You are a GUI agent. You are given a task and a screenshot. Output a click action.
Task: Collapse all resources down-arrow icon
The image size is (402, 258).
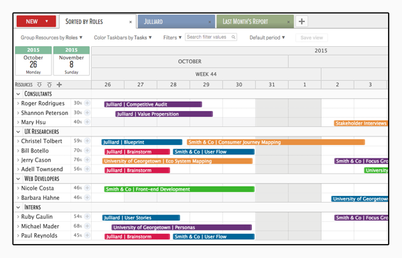tap(40, 85)
